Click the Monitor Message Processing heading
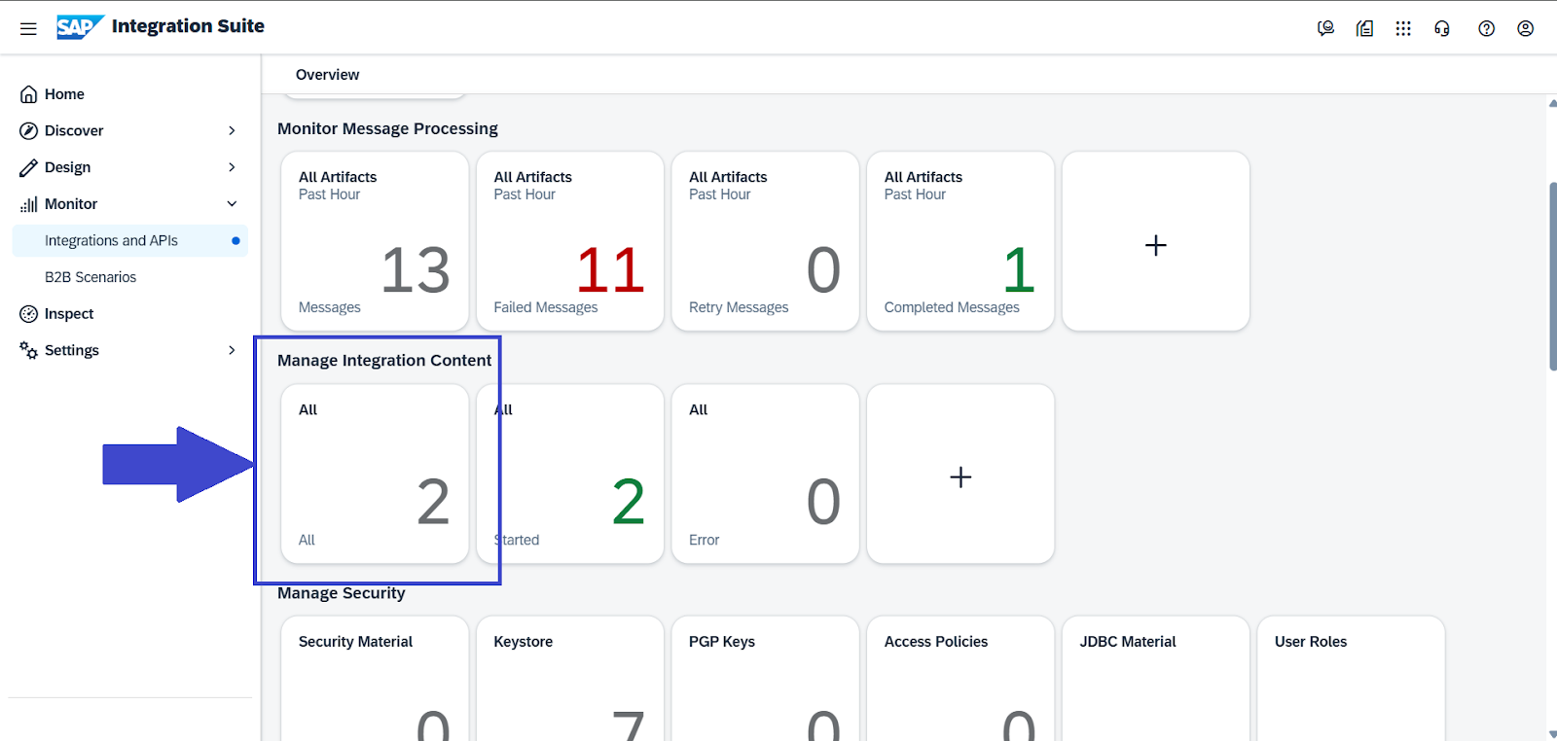 click(x=387, y=128)
